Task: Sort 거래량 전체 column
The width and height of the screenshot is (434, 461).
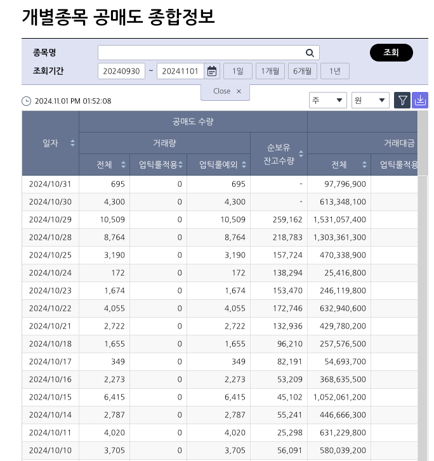Action: (x=123, y=165)
